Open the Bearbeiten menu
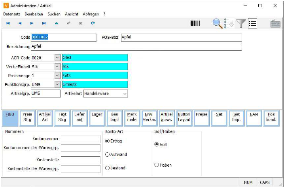284x188 pixels. tap(34, 14)
